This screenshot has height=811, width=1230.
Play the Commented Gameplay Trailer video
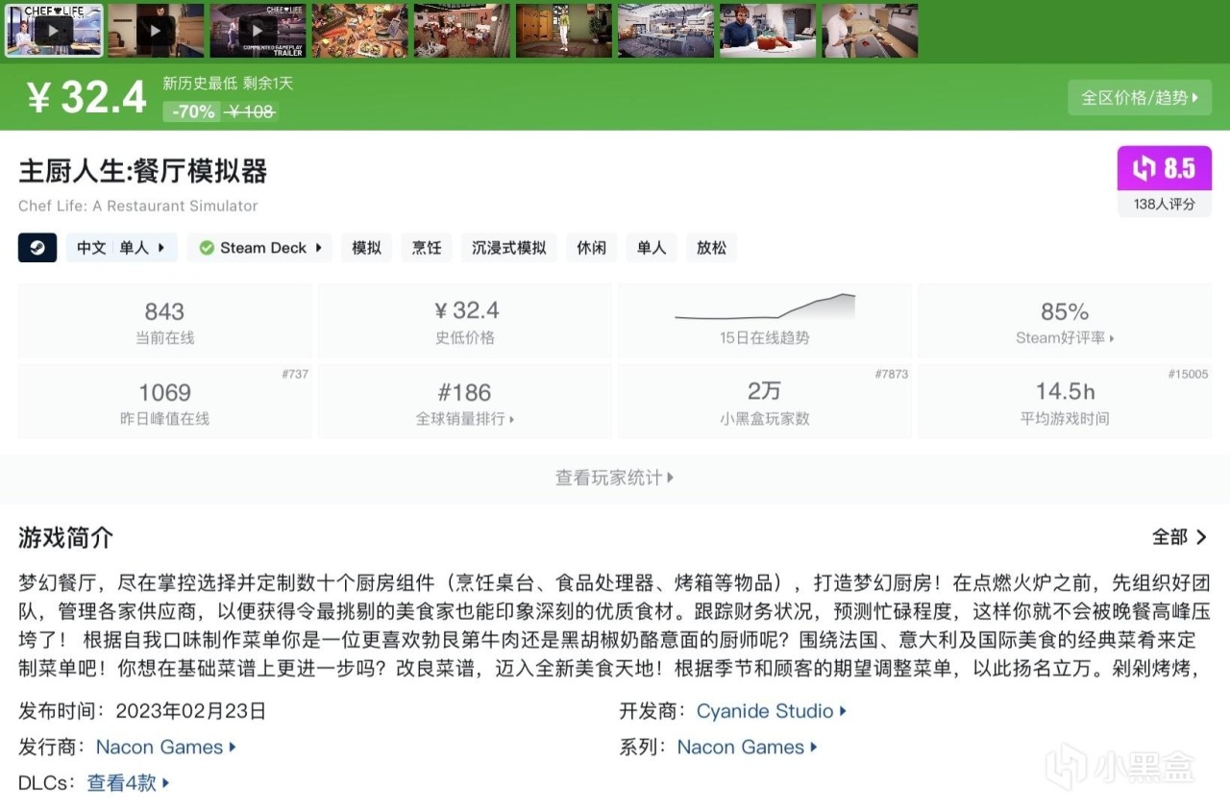[x=258, y=31]
